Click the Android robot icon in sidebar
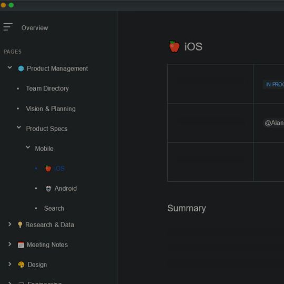The width and height of the screenshot is (284, 284). click(48, 189)
